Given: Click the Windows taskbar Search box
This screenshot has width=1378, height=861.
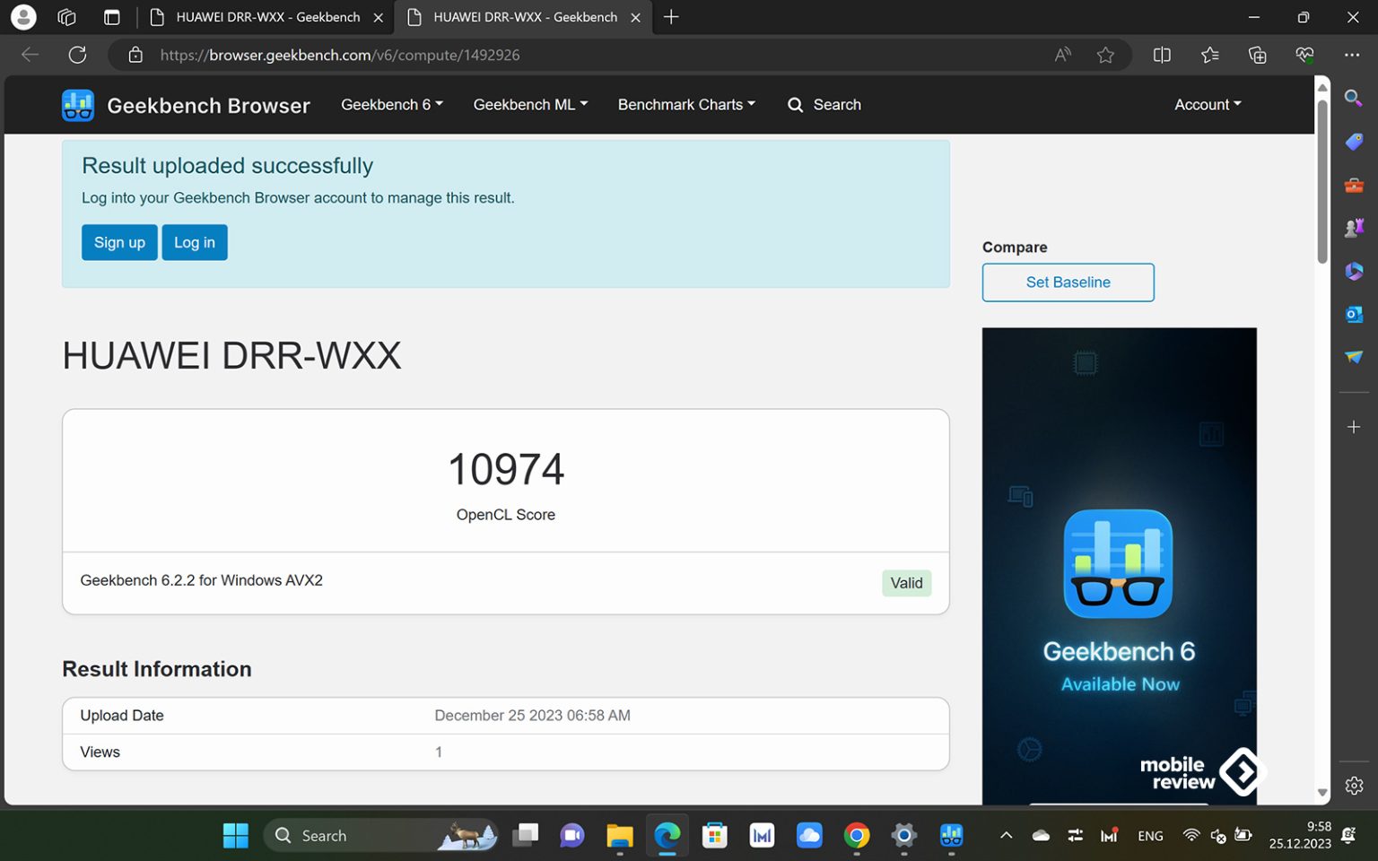Looking at the screenshot, I should pos(381,836).
